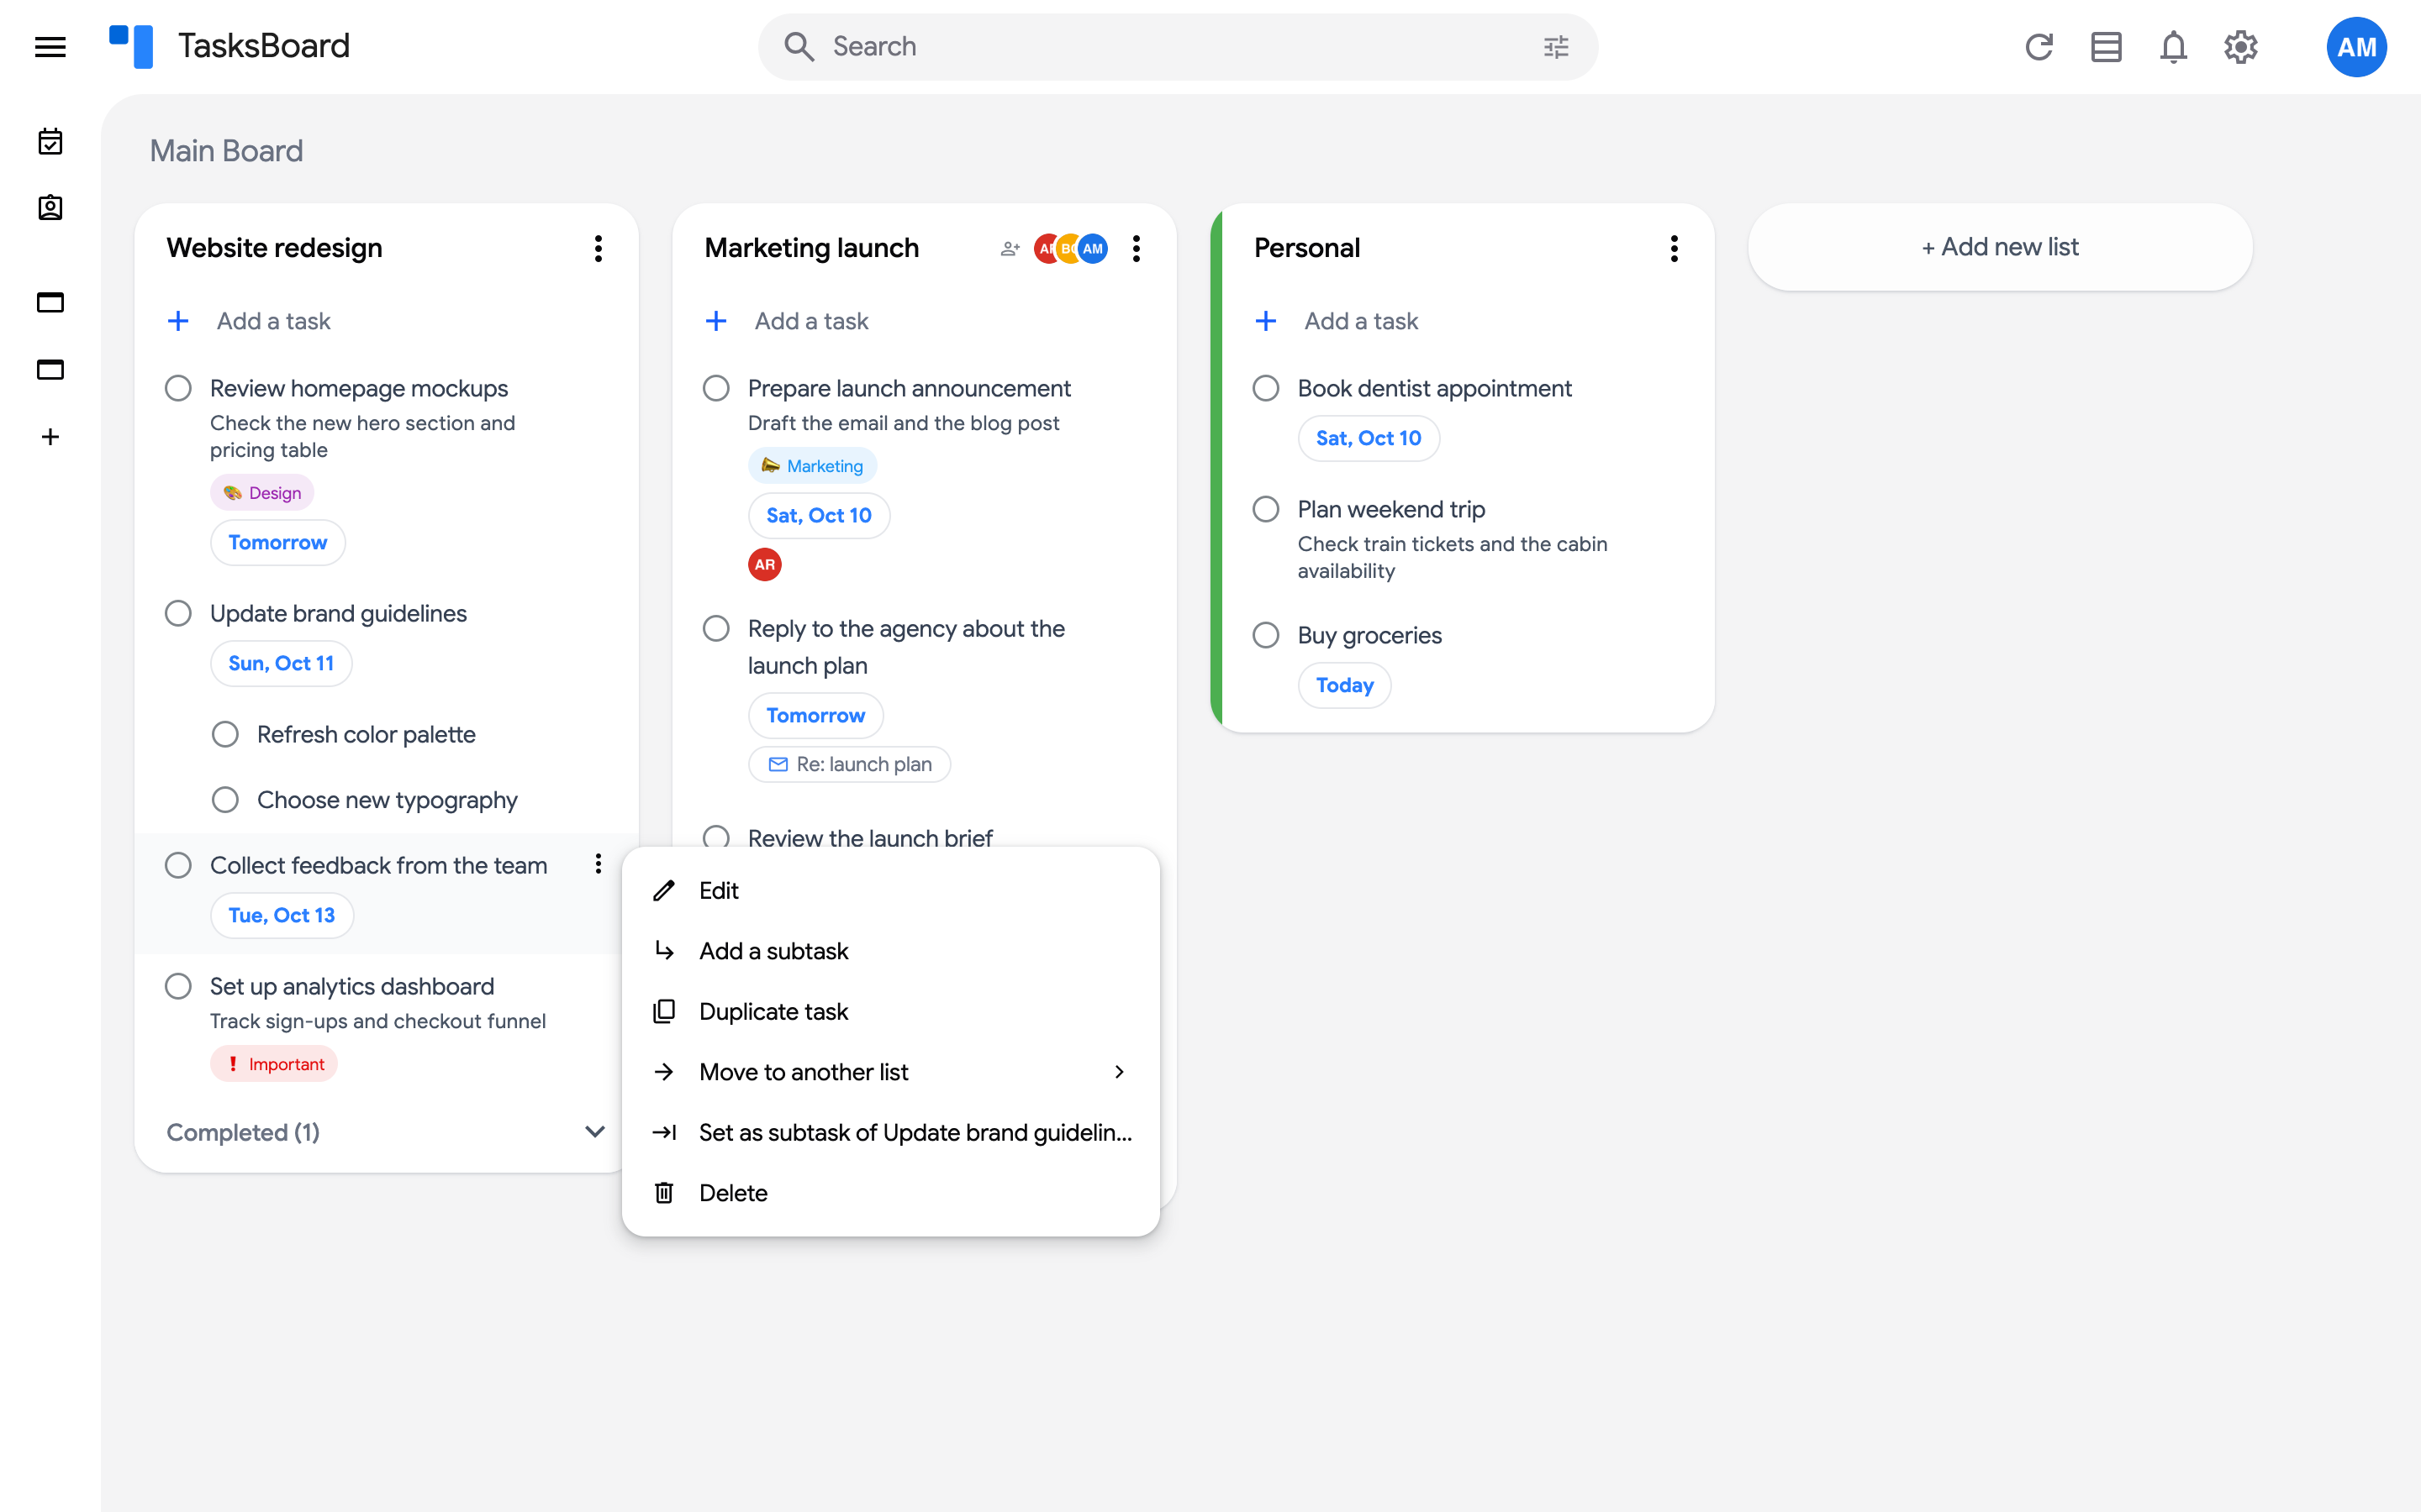Click the TasksBoard logo icon

click(x=131, y=46)
